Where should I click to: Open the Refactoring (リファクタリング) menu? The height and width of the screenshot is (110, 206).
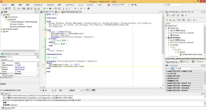pyautogui.click(x=38, y=5)
